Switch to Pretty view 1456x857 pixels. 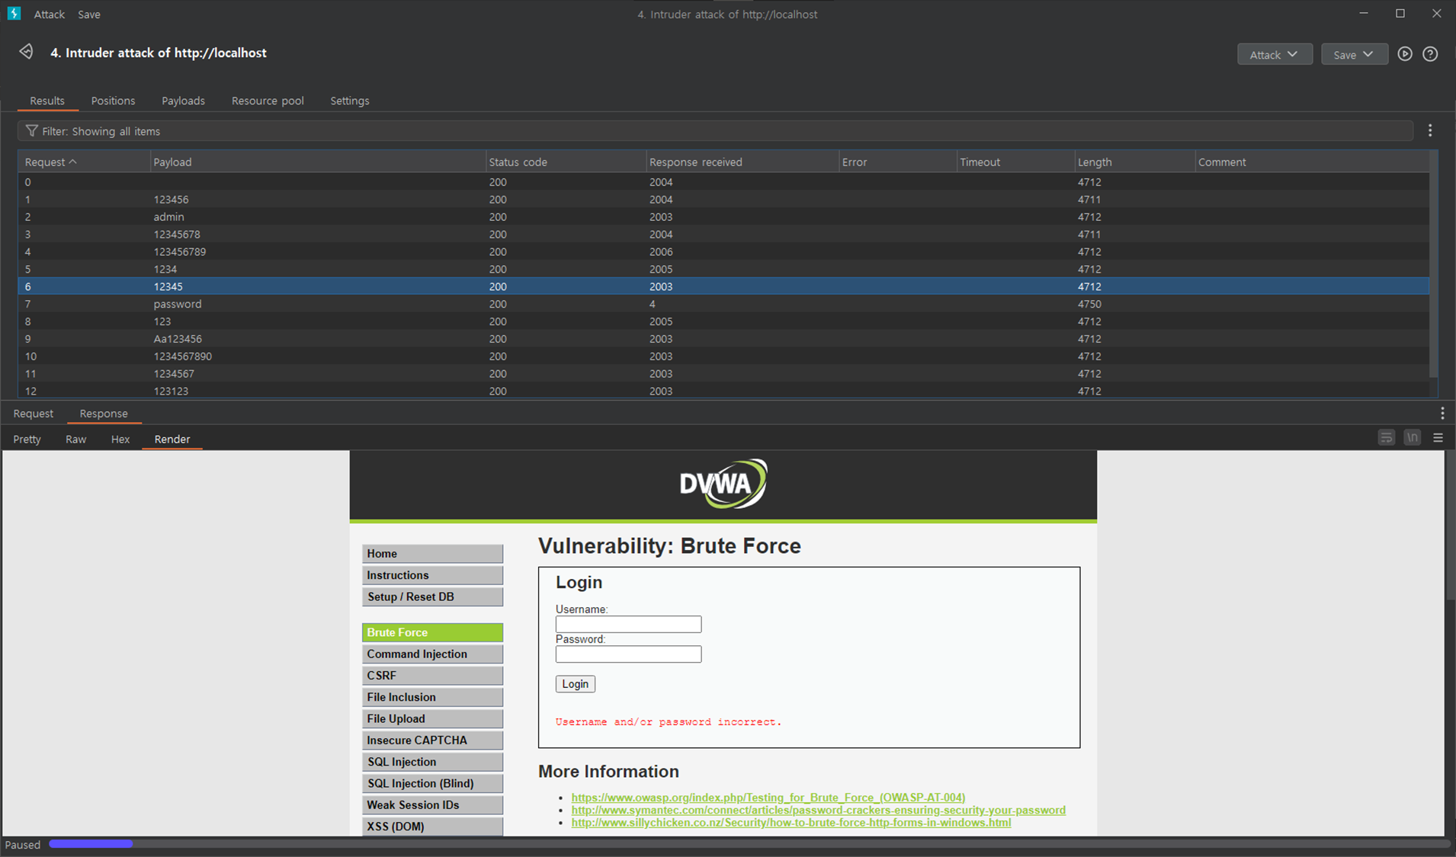27,439
